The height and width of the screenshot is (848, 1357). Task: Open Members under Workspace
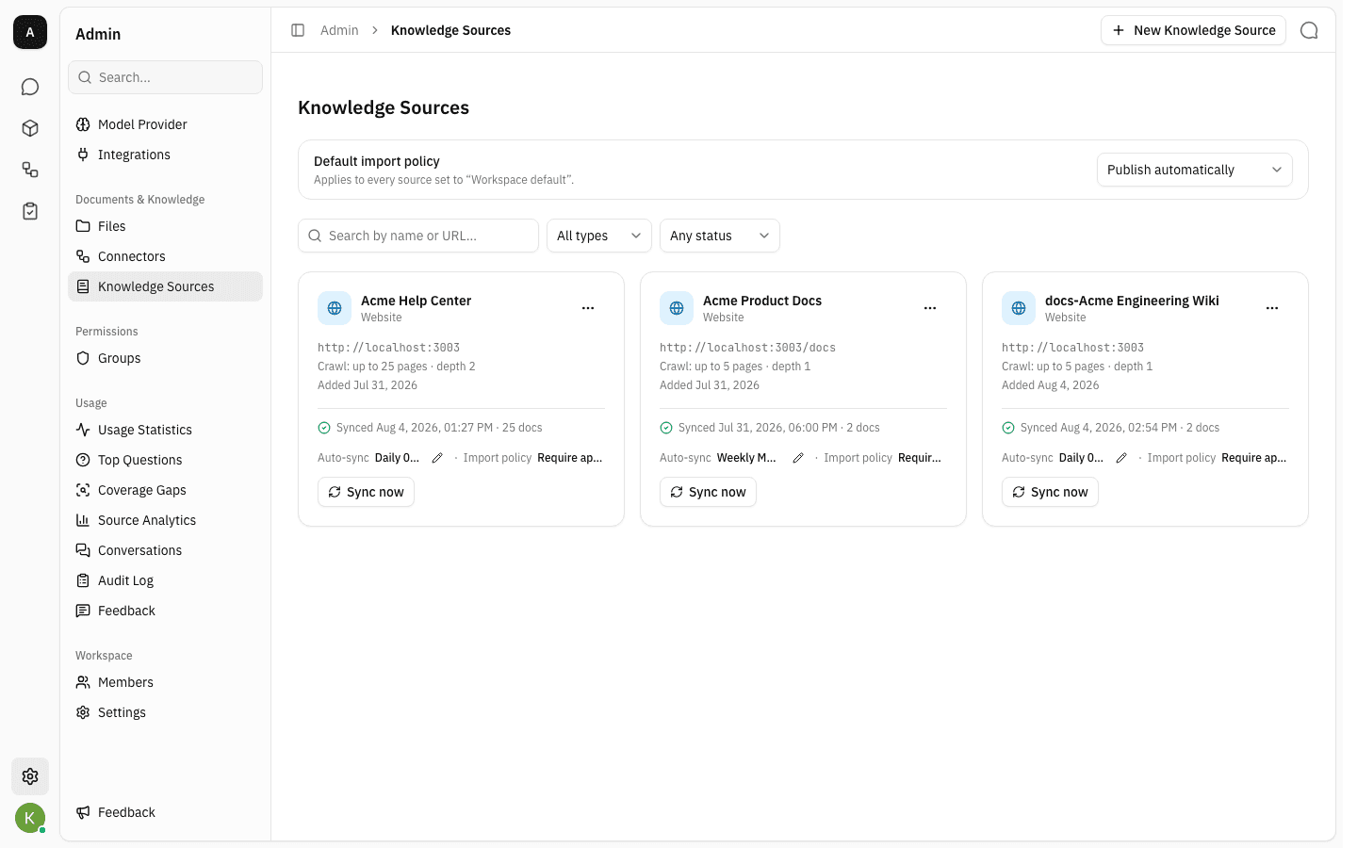point(165,682)
